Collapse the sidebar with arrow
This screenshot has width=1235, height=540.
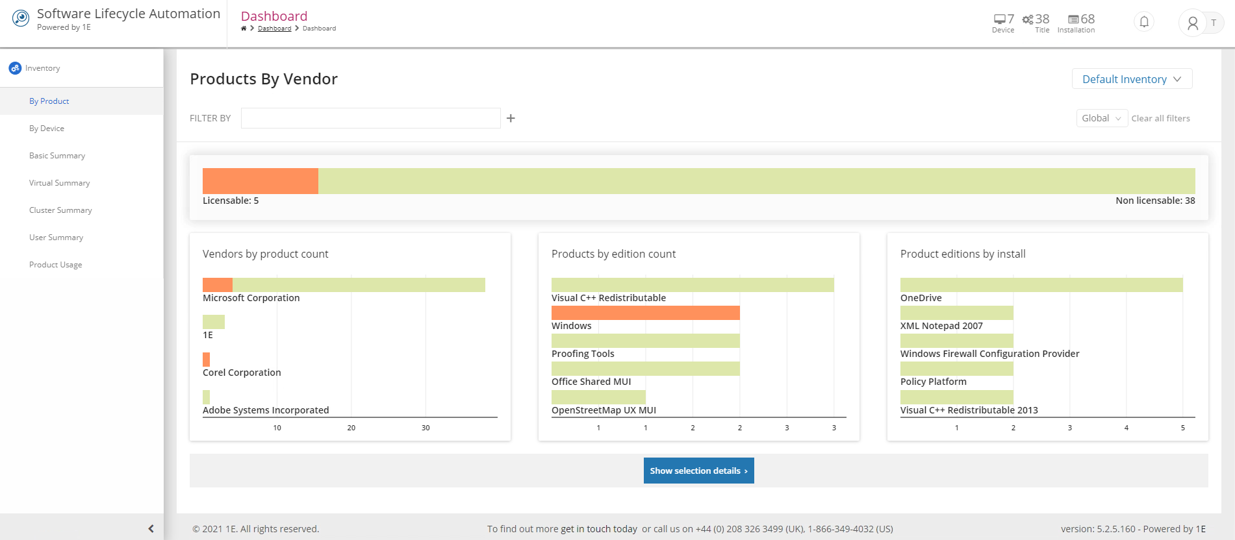click(x=151, y=528)
